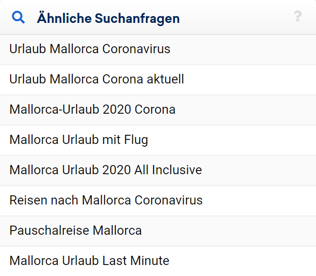
Task: Open "Mallorca Urlaub mit Flug" suggestion
Action: (79, 140)
